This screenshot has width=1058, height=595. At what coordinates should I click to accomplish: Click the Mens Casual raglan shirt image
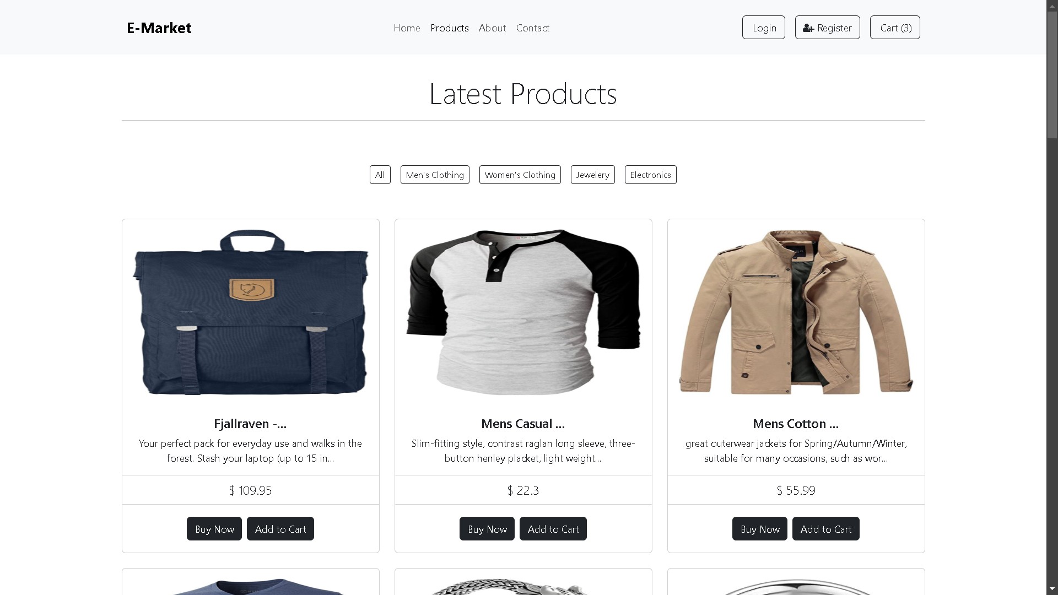[x=523, y=312]
